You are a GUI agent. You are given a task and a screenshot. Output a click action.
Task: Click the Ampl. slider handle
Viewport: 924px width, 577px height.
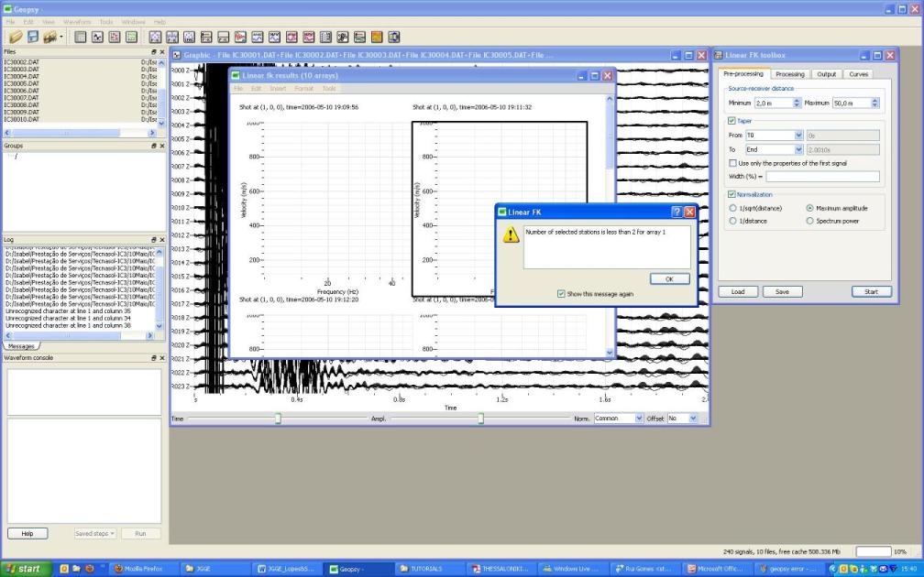pyautogui.click(x=480, y=419)
